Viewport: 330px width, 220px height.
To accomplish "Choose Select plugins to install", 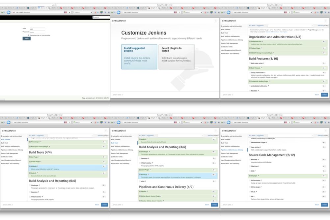I will pos(177,57).
